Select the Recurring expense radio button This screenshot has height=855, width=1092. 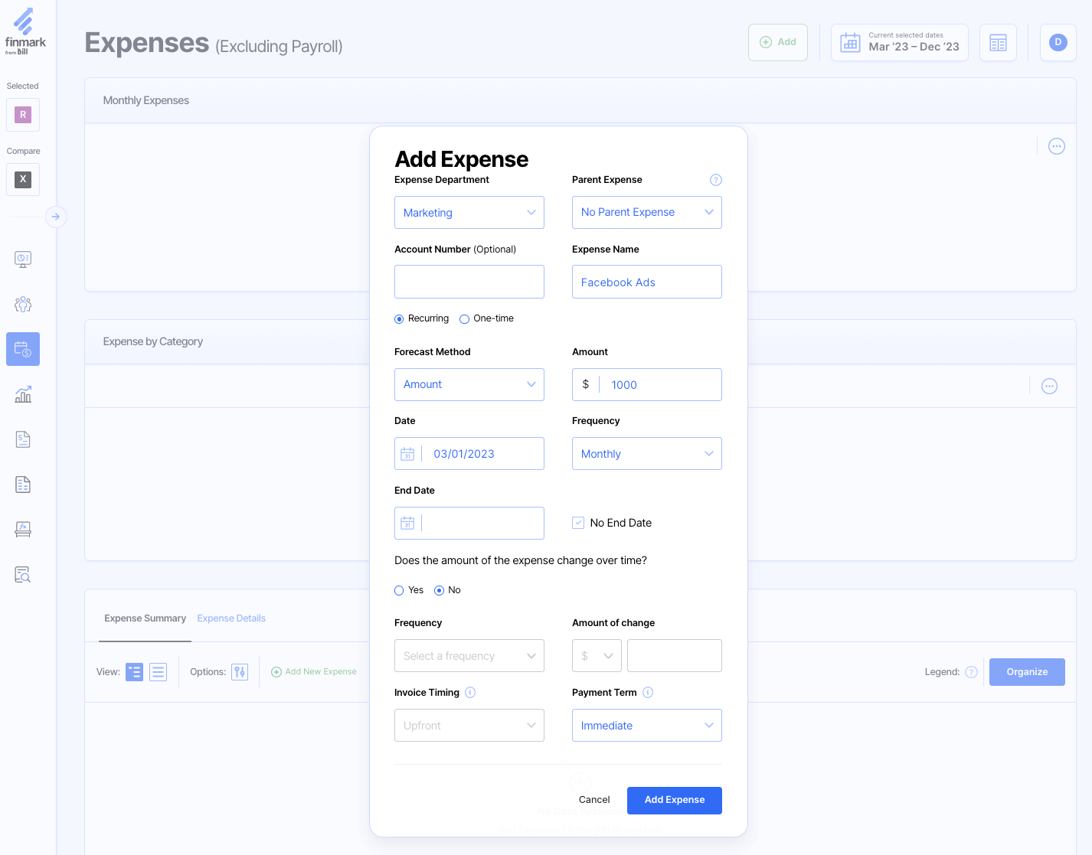tap(399, 318)
